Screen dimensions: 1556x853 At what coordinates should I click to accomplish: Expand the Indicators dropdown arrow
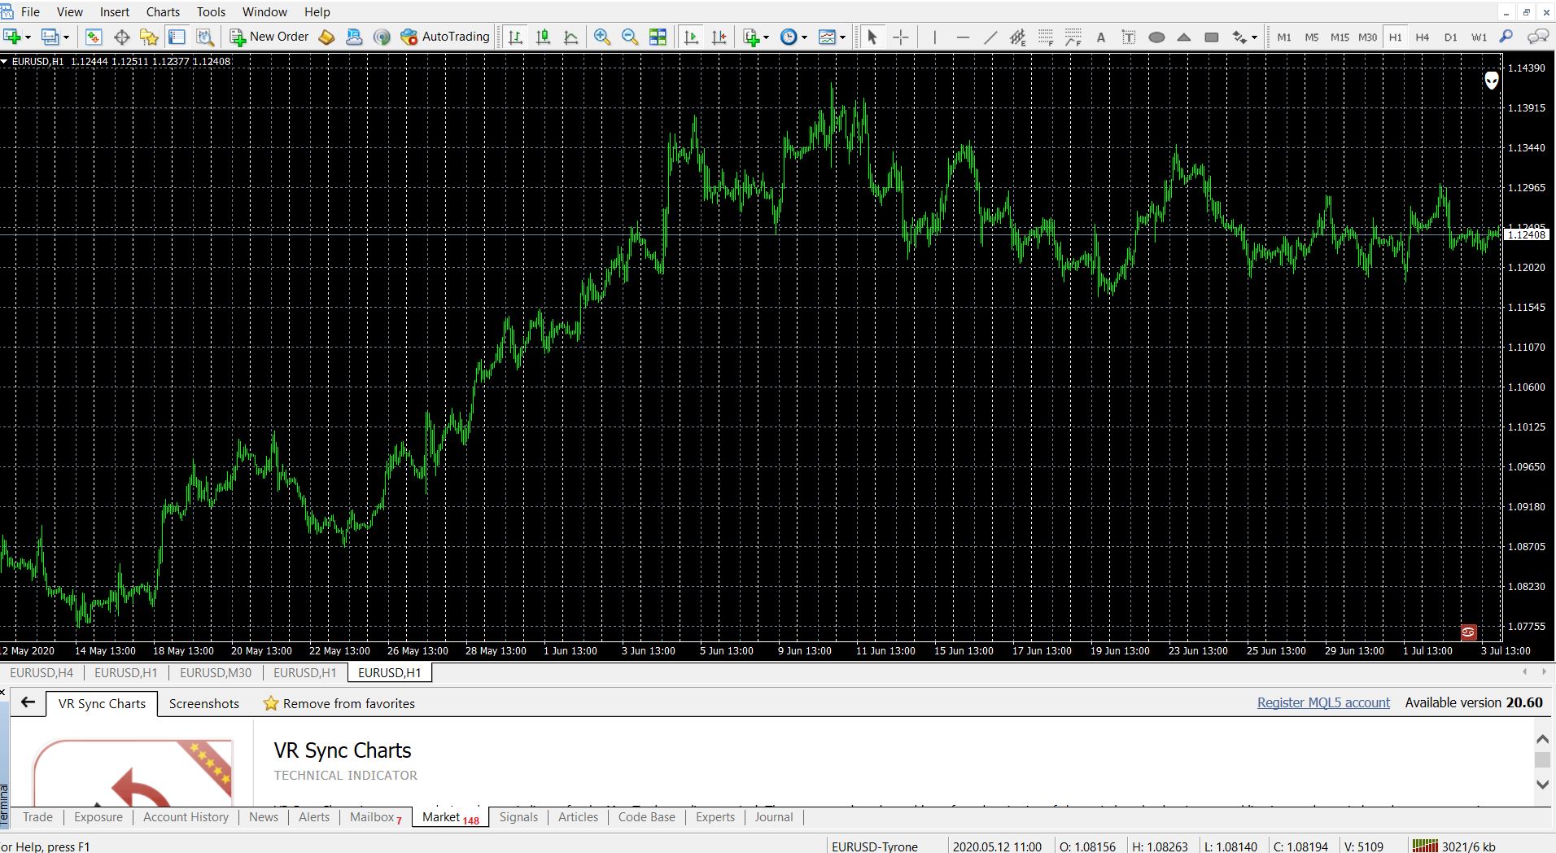pyautogui.click(x=766, y=37)
